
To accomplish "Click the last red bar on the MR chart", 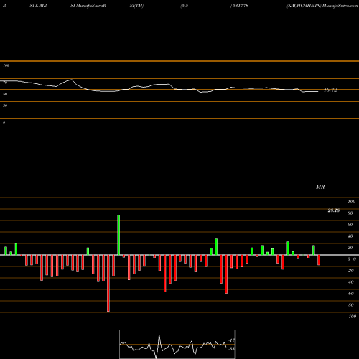I will (319, 260).
